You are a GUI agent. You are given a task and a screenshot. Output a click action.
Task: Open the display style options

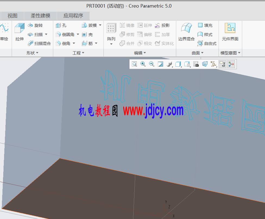[x=178, y=64]
